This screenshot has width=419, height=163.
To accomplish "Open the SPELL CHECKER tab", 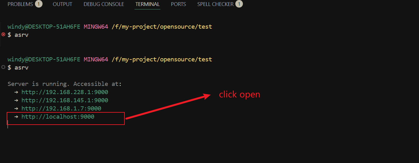I will pos(215,4).
